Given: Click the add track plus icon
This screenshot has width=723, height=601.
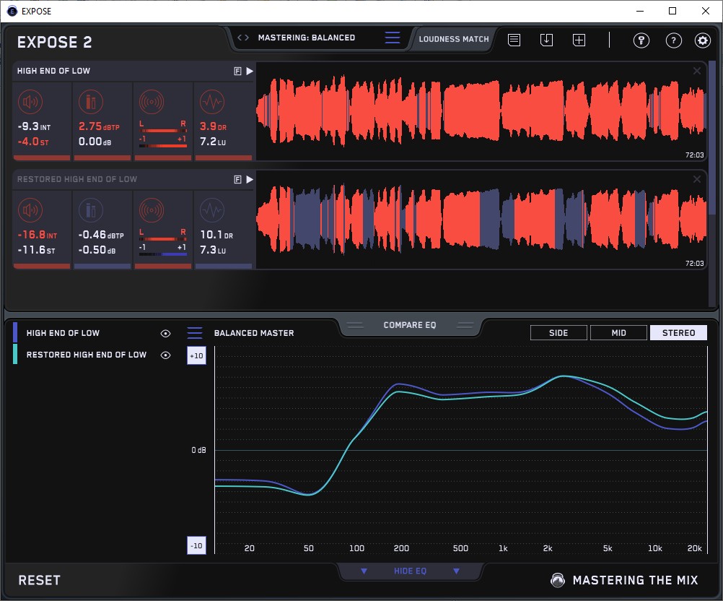Looking at the screenshot, I should coord(579,40).
